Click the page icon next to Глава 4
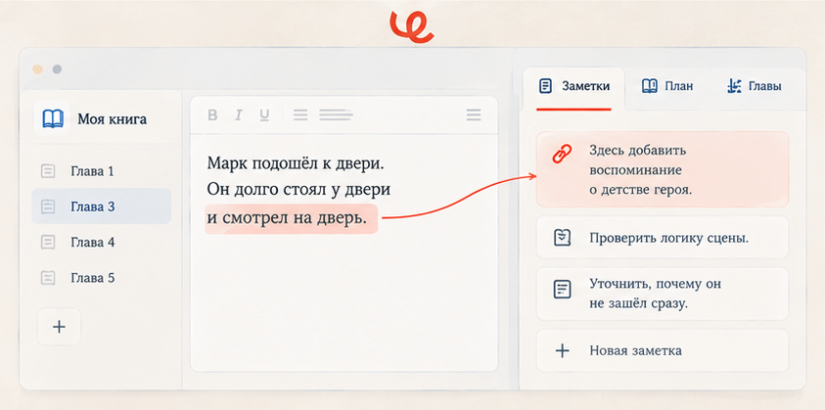825x410 pixels. (x=48, y=242)
